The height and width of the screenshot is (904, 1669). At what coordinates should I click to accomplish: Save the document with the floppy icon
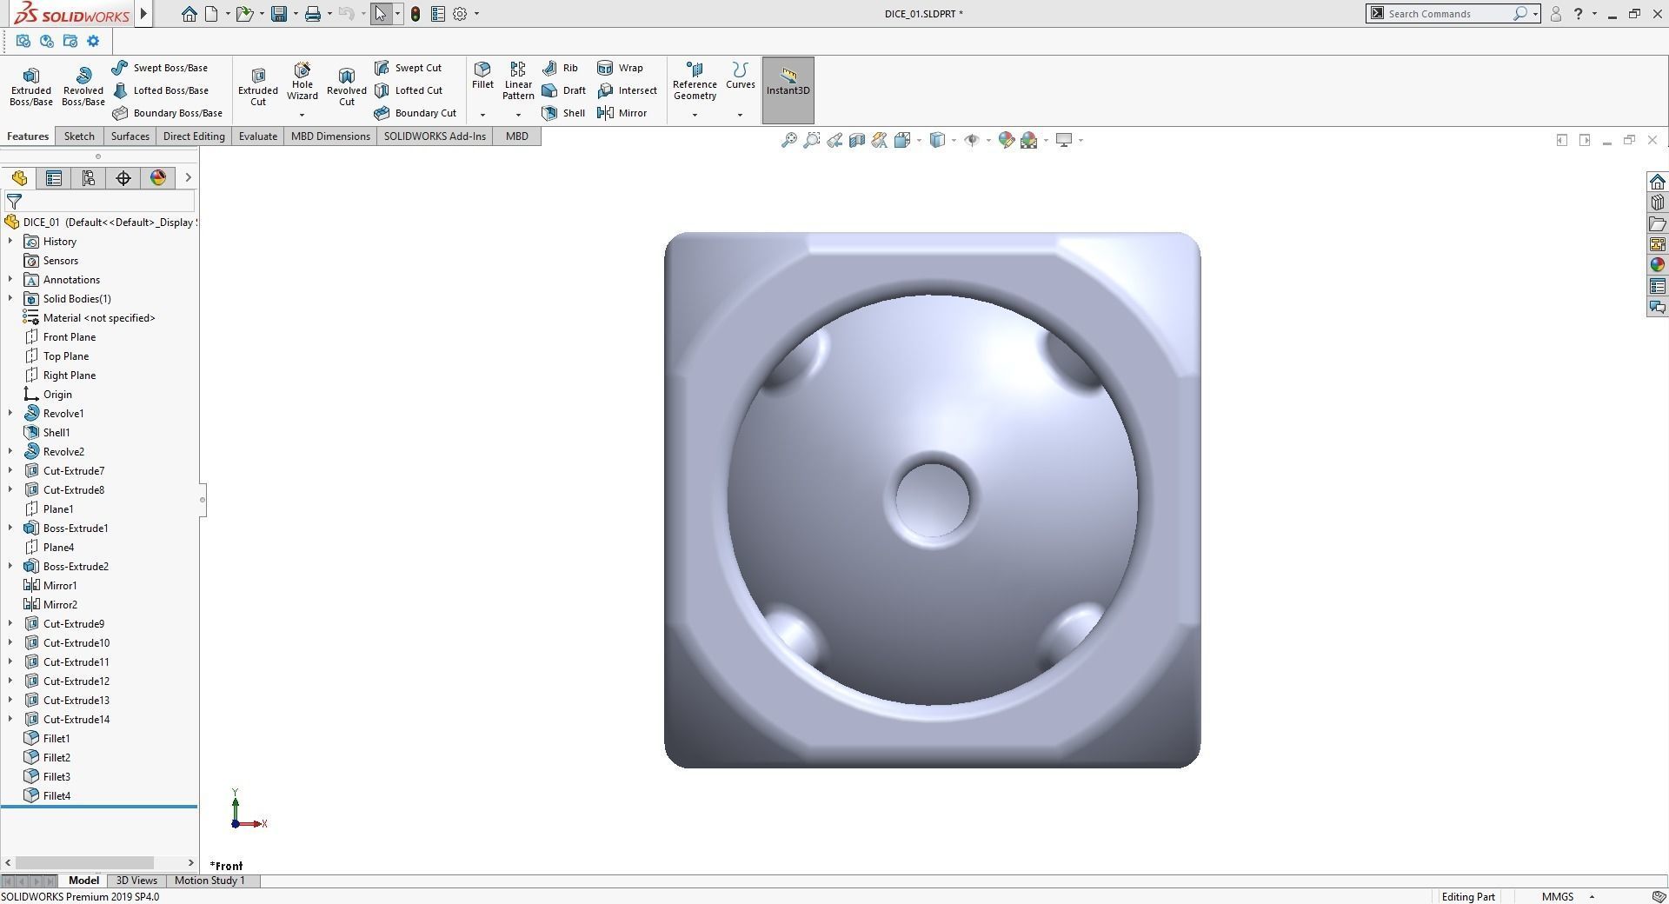279,14
